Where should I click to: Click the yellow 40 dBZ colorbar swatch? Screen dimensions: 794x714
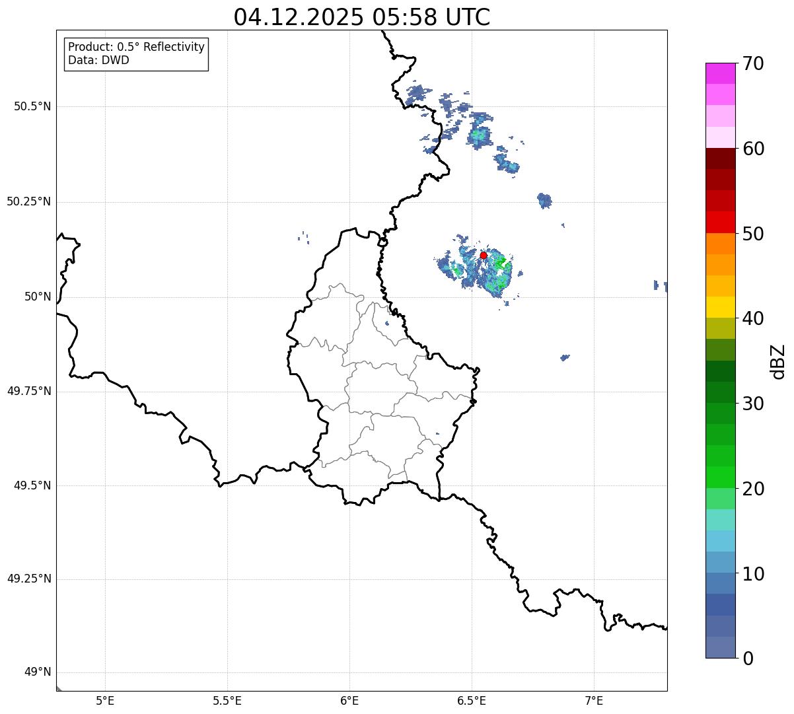(720, 307)
